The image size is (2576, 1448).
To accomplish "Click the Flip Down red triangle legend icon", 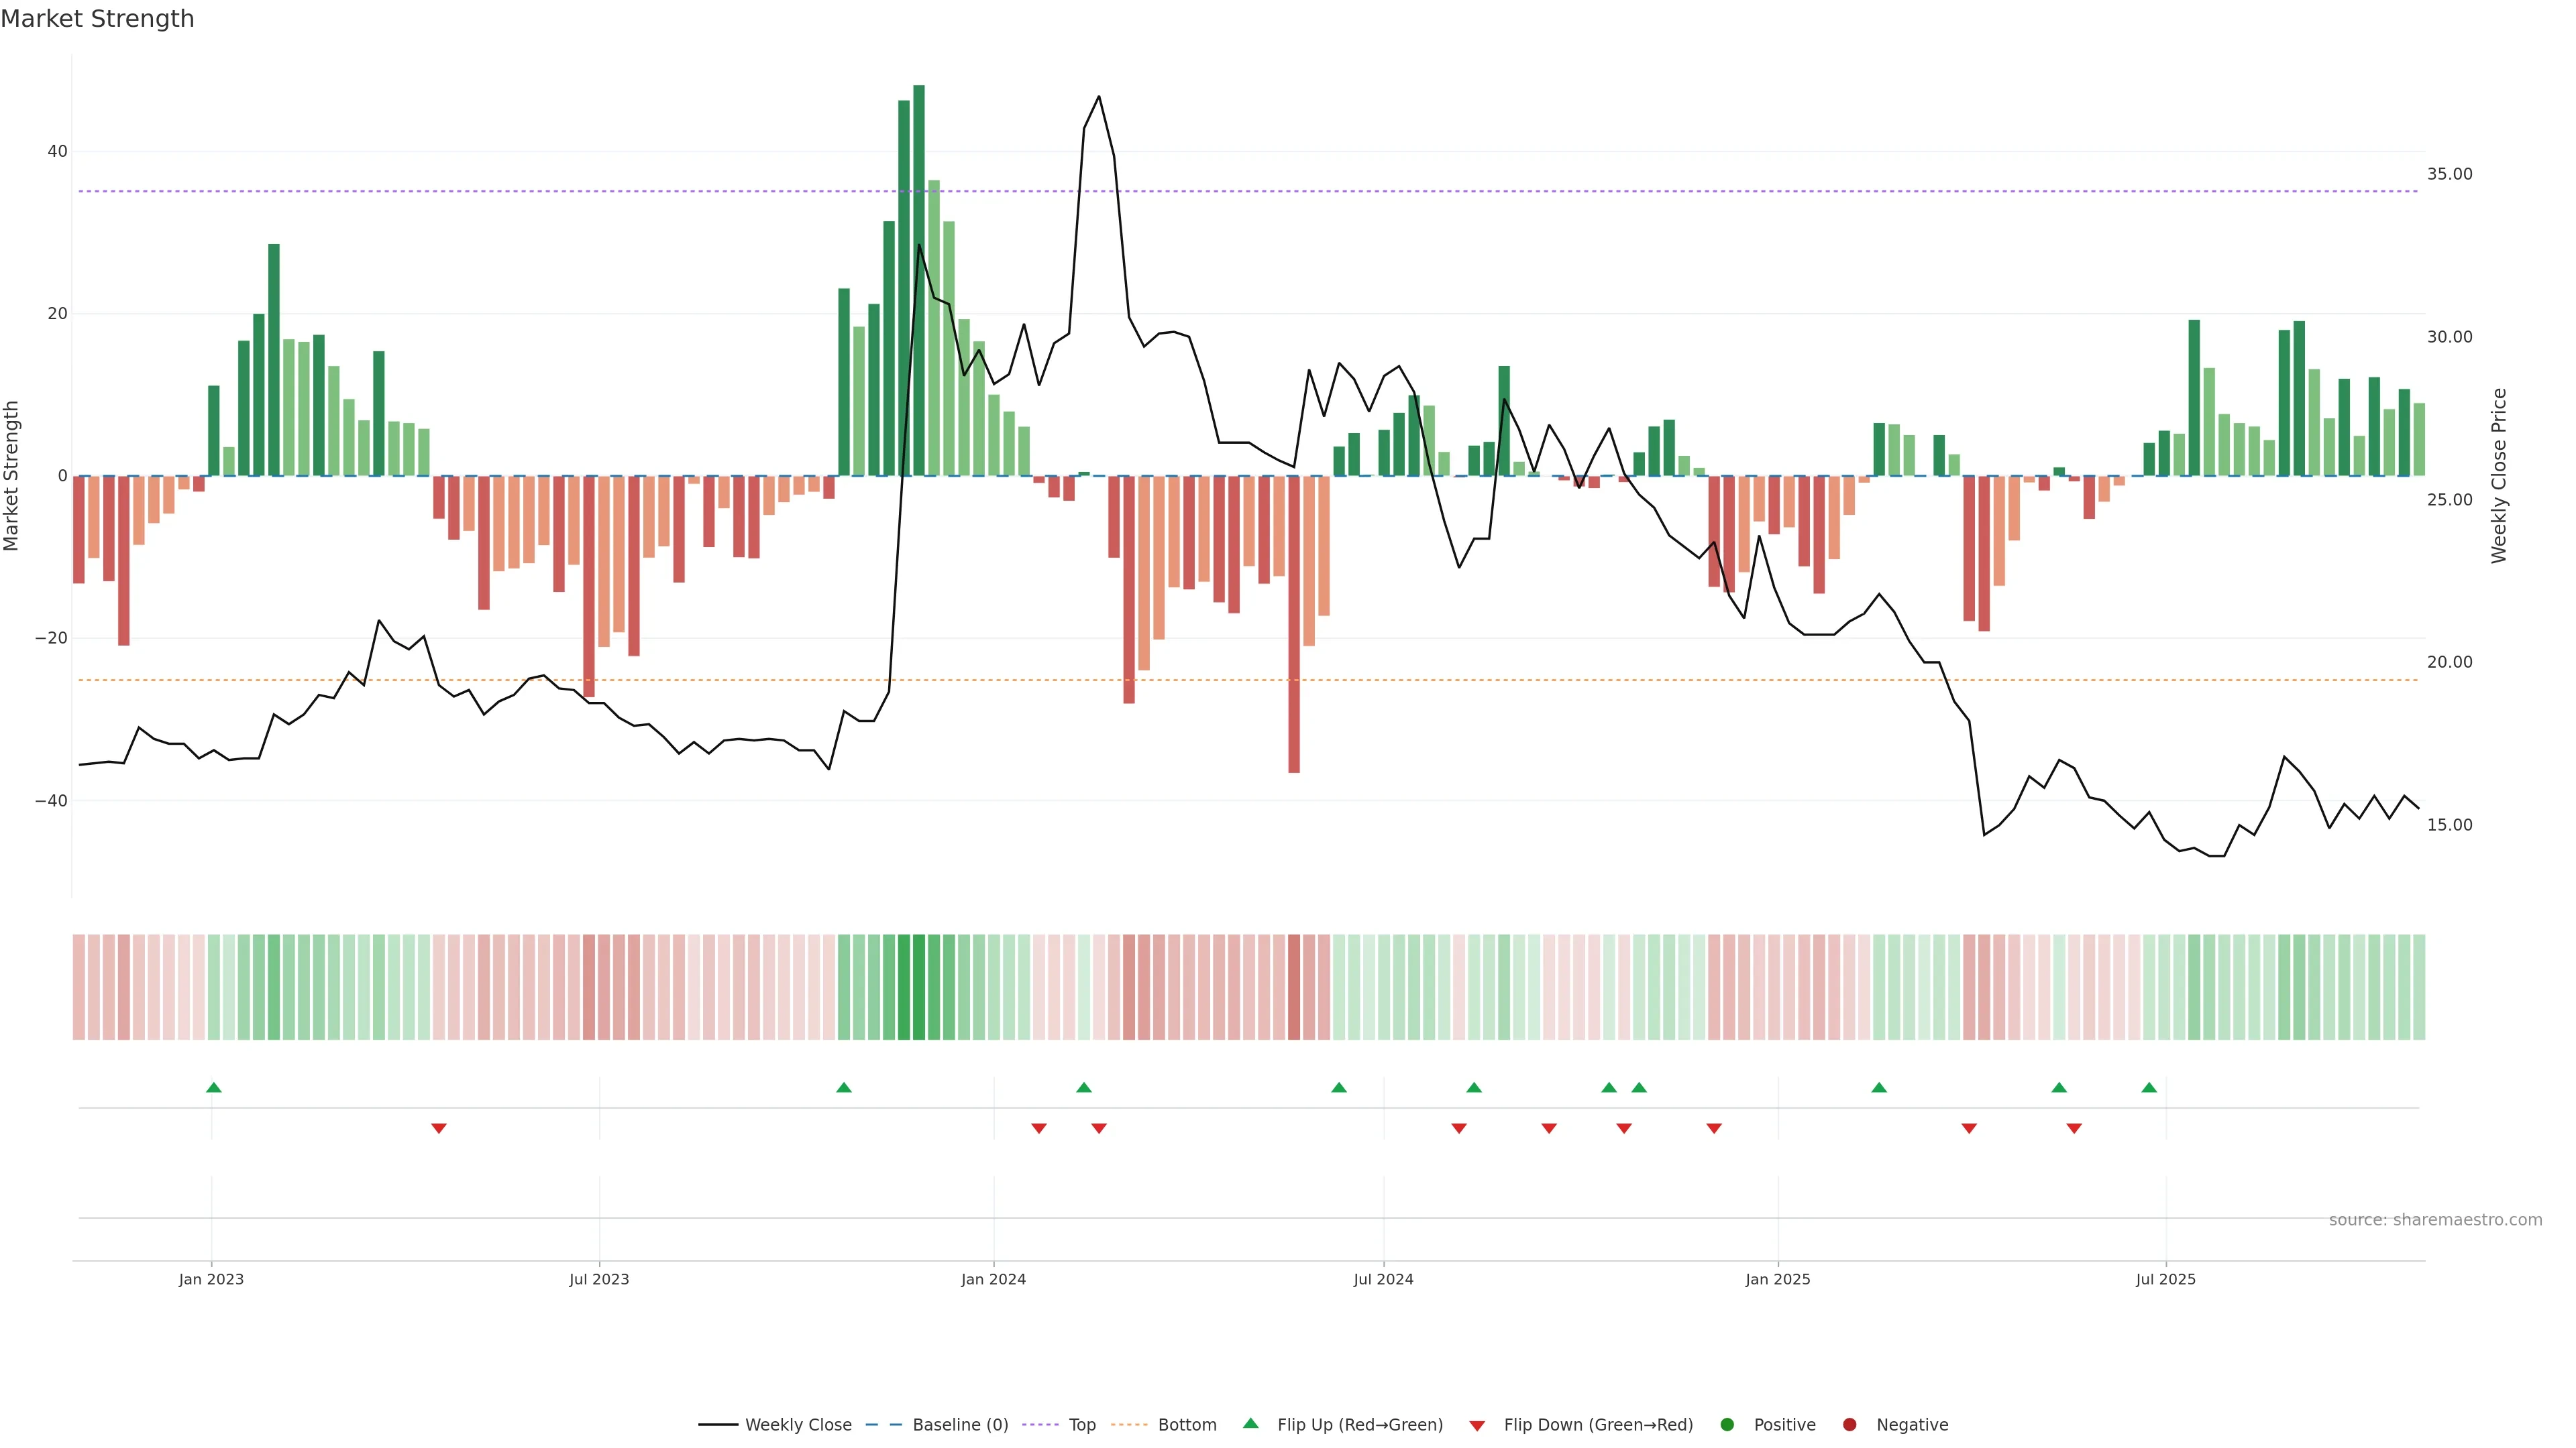I will (1477, 1426).
